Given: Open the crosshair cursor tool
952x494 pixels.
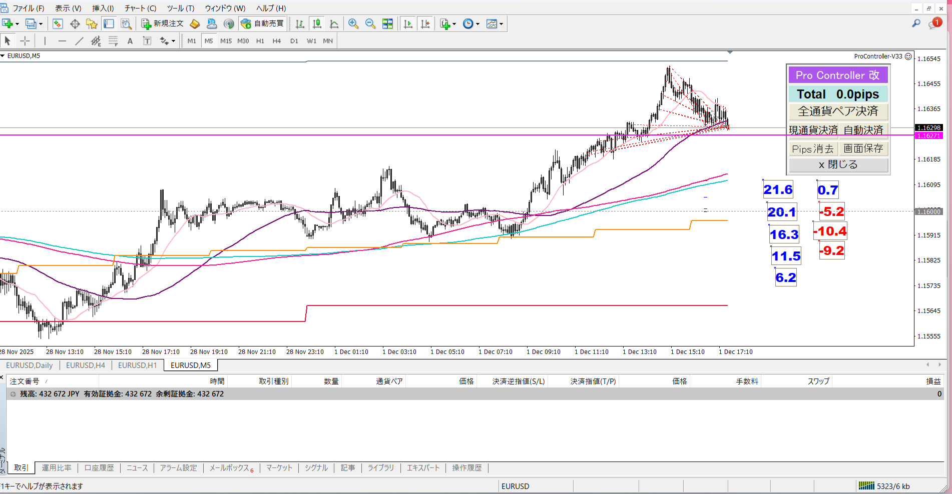Looking at the screenshot, I should click(25, 41).
